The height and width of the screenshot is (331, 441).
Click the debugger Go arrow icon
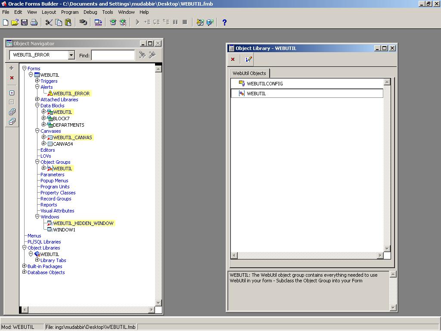[137, 22]
